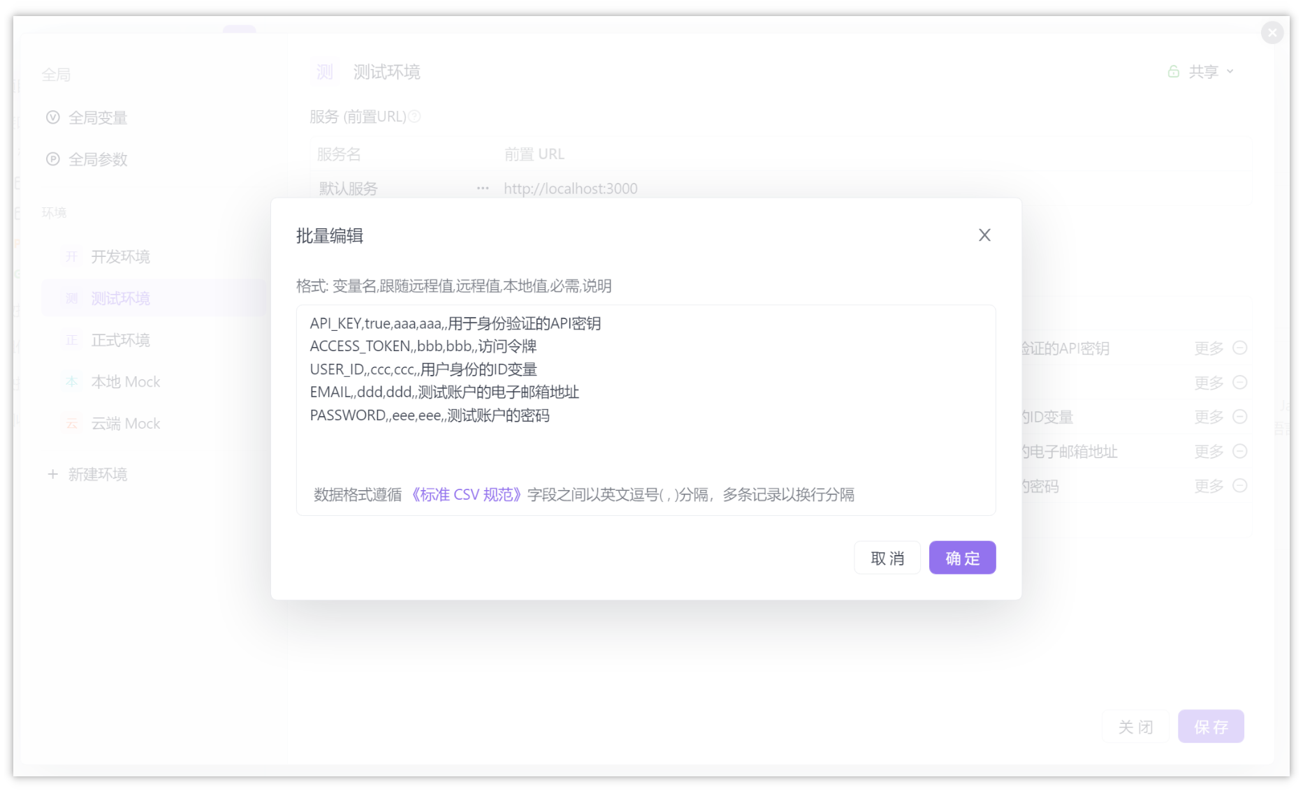This screenshot has height=791, width=1303.
Task: Click the 云 badge icon for 云端 Mock
Action: 71,424
